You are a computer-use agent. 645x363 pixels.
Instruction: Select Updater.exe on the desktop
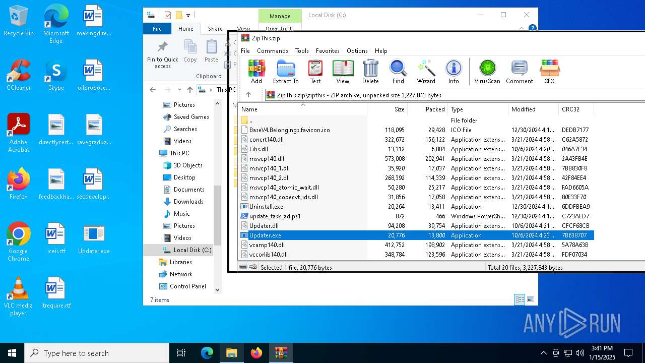tap(94, 239)
